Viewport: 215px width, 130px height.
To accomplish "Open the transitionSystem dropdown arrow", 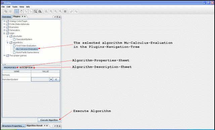I will point(51,79).
